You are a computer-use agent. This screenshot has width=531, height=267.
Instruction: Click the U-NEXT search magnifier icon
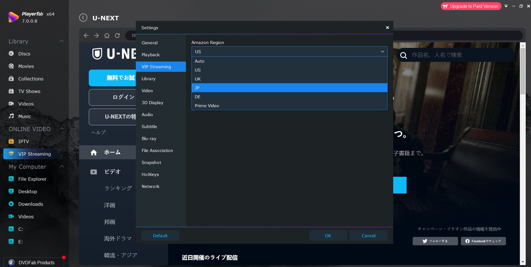[x=403, y=55]
